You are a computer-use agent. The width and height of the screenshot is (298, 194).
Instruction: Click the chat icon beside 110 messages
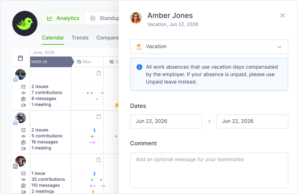(23, 186)
